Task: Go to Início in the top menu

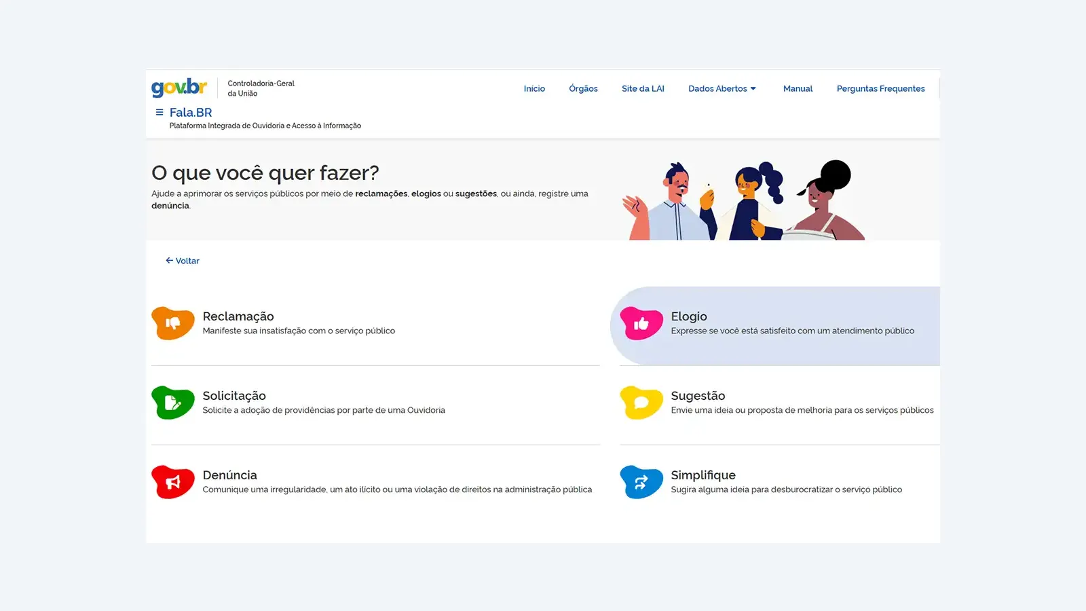Action: click(534, 89)
